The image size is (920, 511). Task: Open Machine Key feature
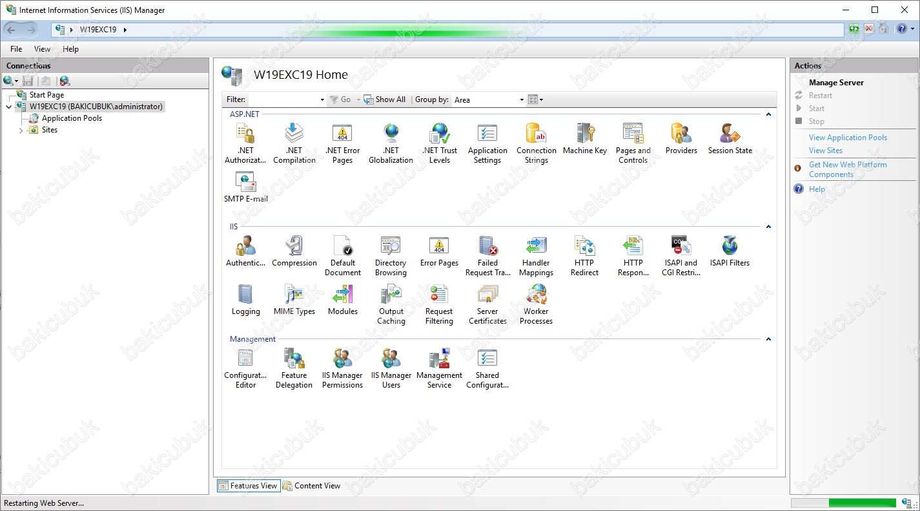coord(585,140)
